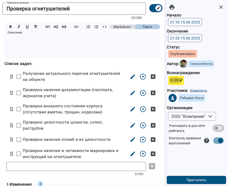The height and width of the screenshot is (186, 228).
Task: Insert a link via link icon
Action: coord(76,27)
